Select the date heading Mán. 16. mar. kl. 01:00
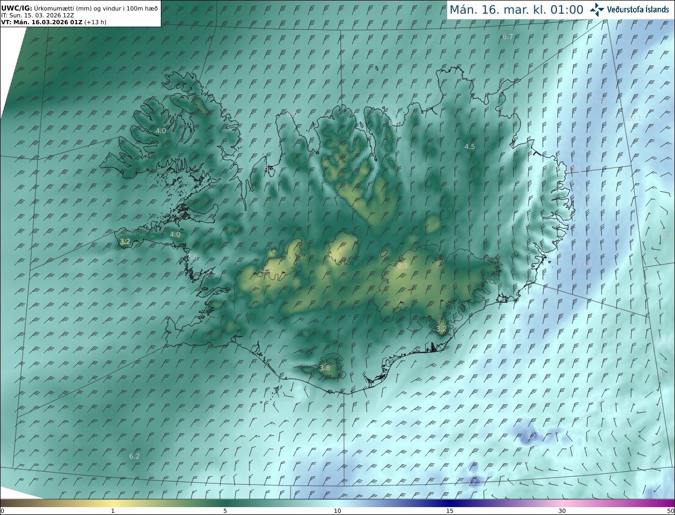675x515 pixels. click(x=516, y=10)
